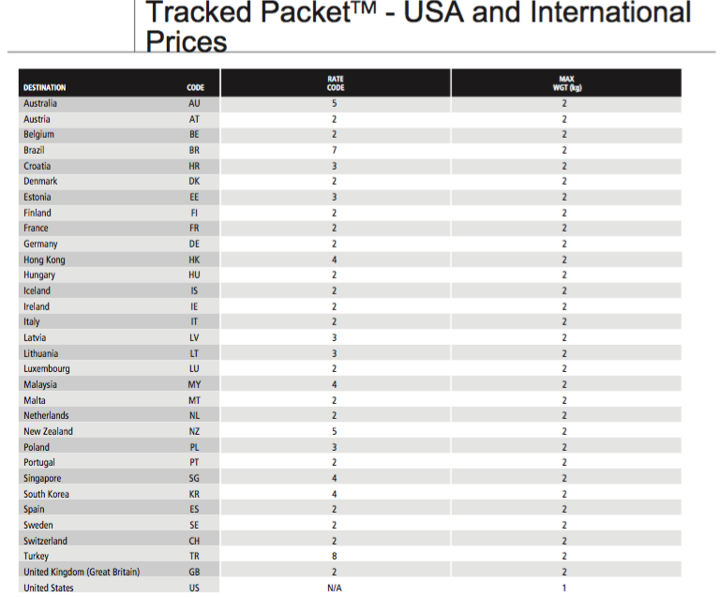Click the Croatia rate code 3 cell
The width and height of the screenshot is (720, 597).
(335, 166)
